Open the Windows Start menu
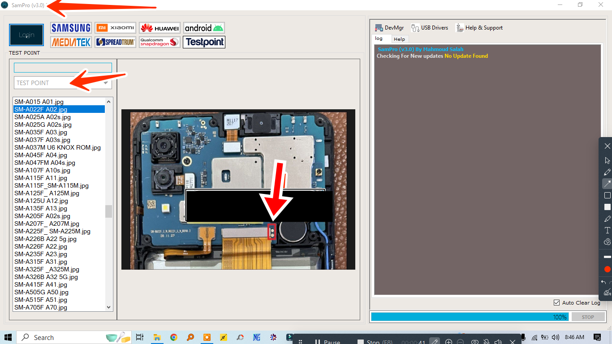This screenshot has width=612, height=344. [8, 337]
